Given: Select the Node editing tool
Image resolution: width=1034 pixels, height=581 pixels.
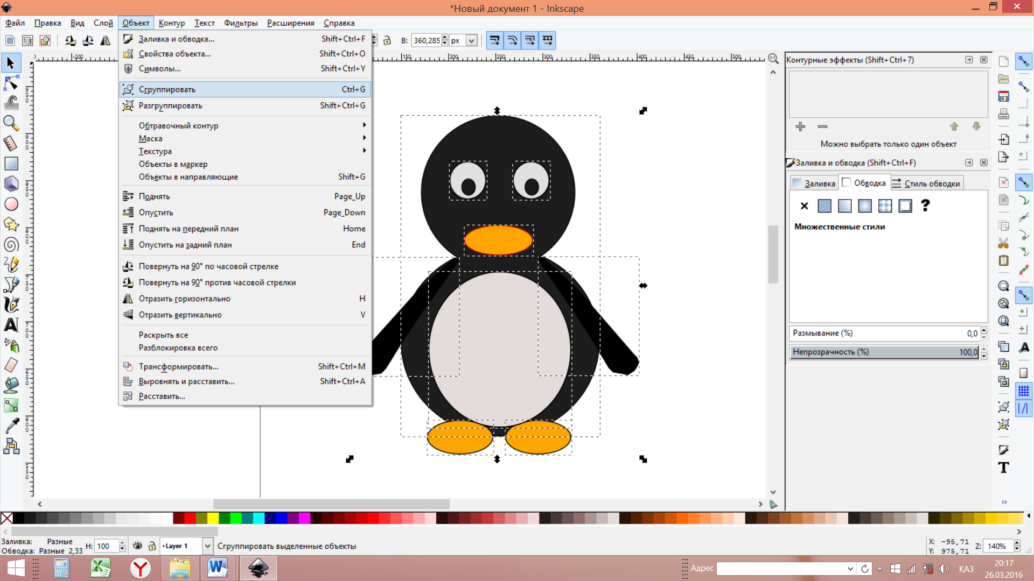Looking at the screenshot, I should 11,83.
